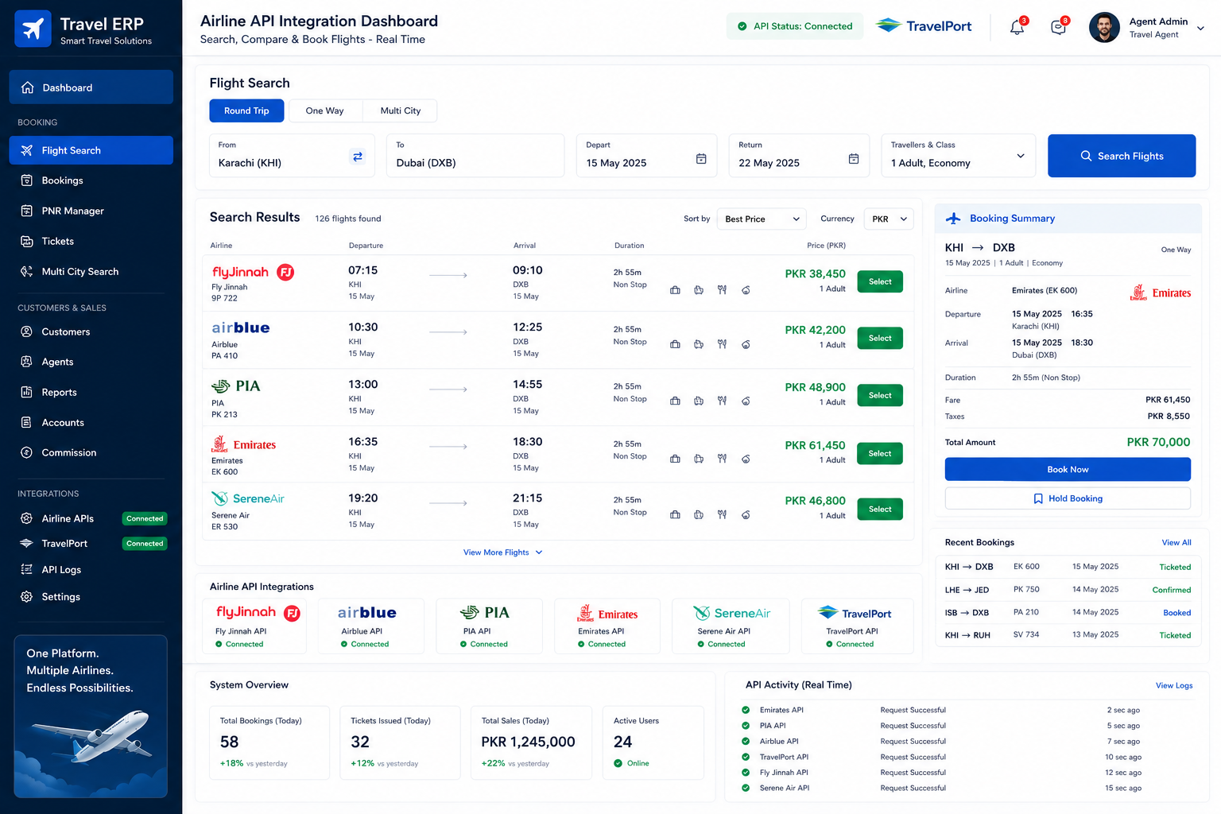Click the Hold Booking button

(x=1068, y=498)
